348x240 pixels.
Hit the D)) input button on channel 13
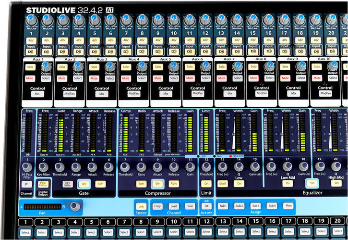pyautogui.click(x=221, y=51)
